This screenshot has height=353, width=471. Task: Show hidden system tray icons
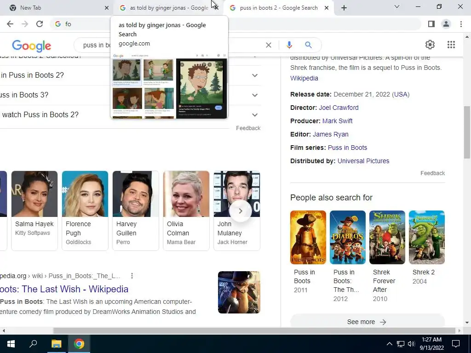click(x=389, y=344)
